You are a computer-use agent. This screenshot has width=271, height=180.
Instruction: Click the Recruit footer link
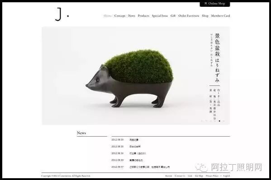coord(168,176)
